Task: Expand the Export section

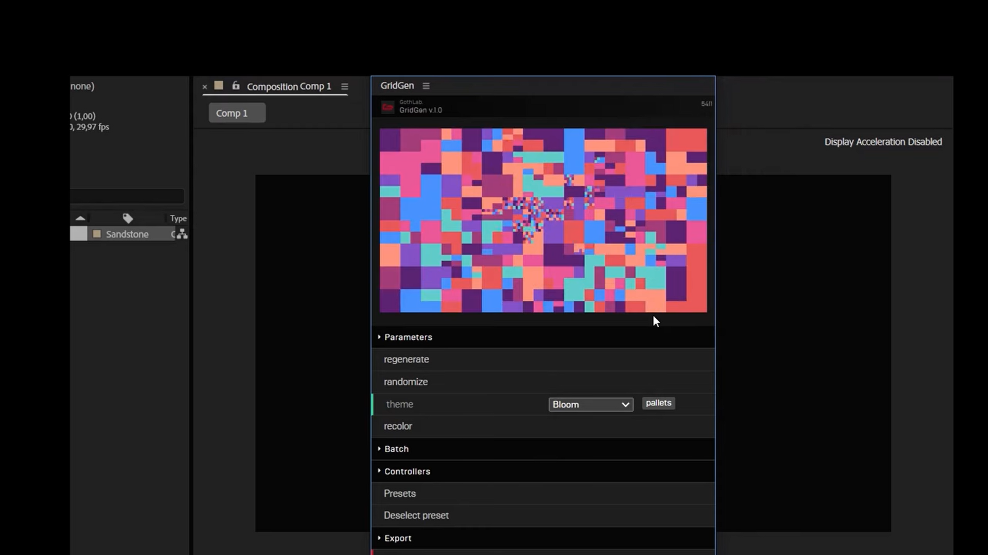Action: click(397, 538)
